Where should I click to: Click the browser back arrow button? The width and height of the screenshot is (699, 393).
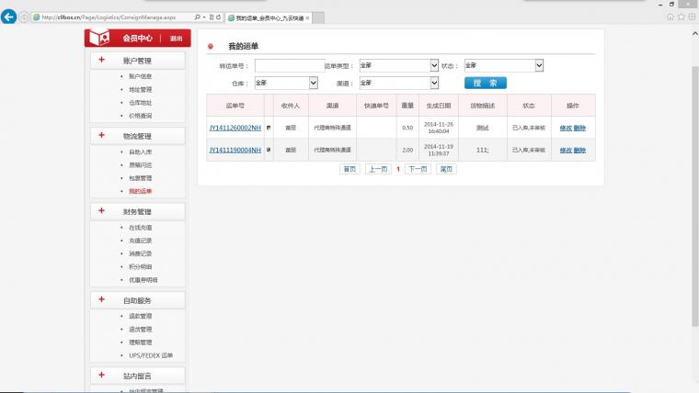click(x=8, y=17)
